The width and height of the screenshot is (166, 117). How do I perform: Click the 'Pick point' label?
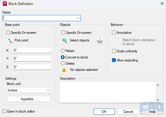[x=21, y=40]
